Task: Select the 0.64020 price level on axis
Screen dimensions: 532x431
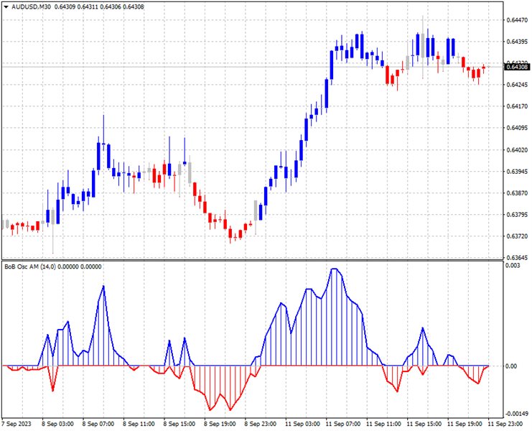Action: click(515, 149)
